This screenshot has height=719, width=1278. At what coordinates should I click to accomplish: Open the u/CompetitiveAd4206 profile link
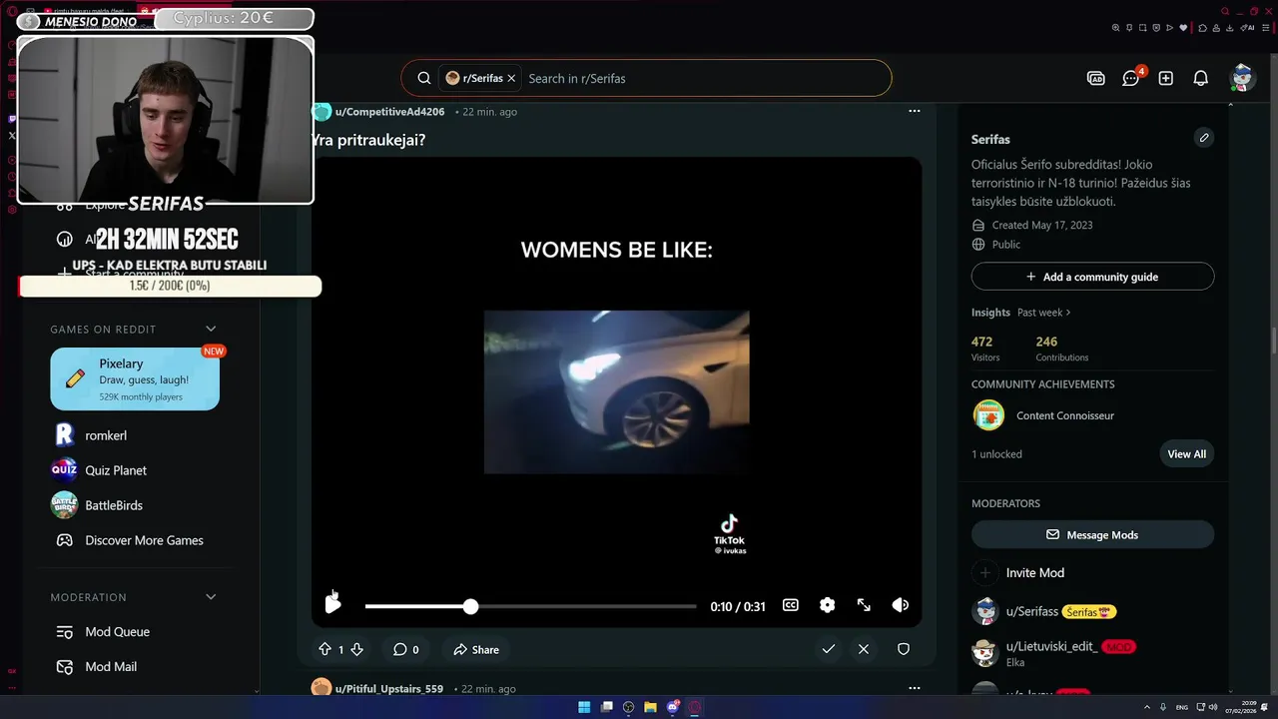click(x=389, y=112)
